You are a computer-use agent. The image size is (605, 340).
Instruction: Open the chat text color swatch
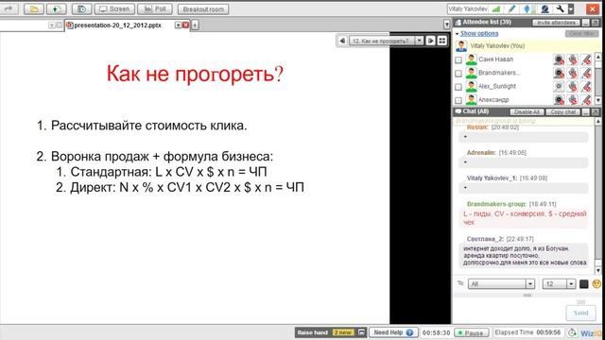584,284
